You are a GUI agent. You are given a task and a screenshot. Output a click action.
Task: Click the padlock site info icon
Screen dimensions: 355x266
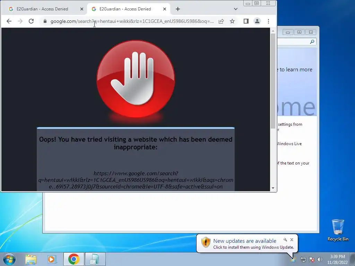click(45, 21)
